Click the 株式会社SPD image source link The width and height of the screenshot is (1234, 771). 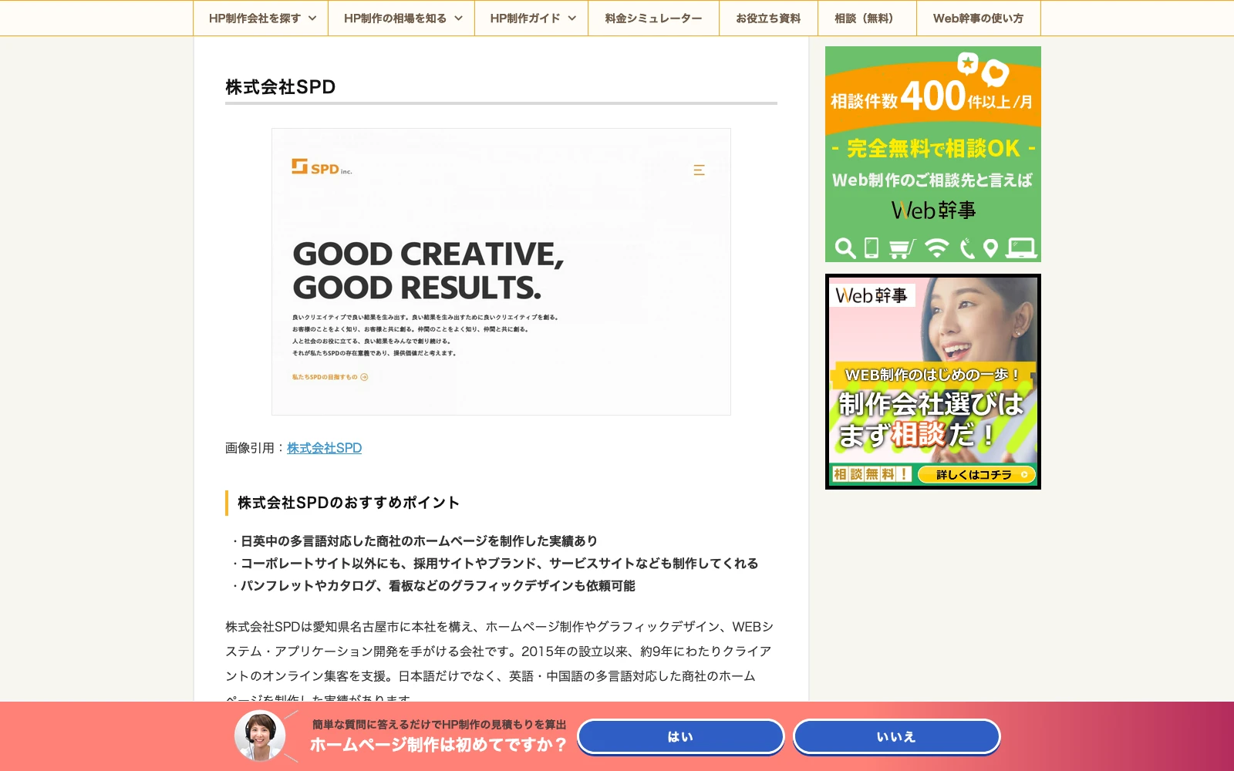tap(324, 448)
